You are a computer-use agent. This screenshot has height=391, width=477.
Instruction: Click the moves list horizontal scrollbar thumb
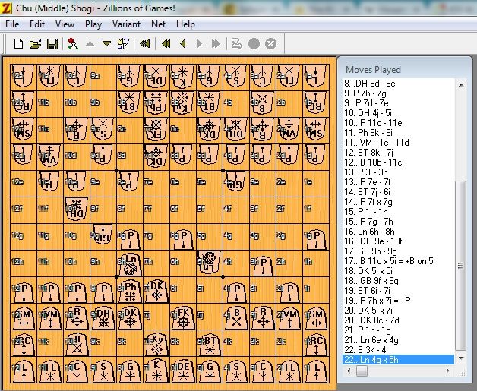362,371
